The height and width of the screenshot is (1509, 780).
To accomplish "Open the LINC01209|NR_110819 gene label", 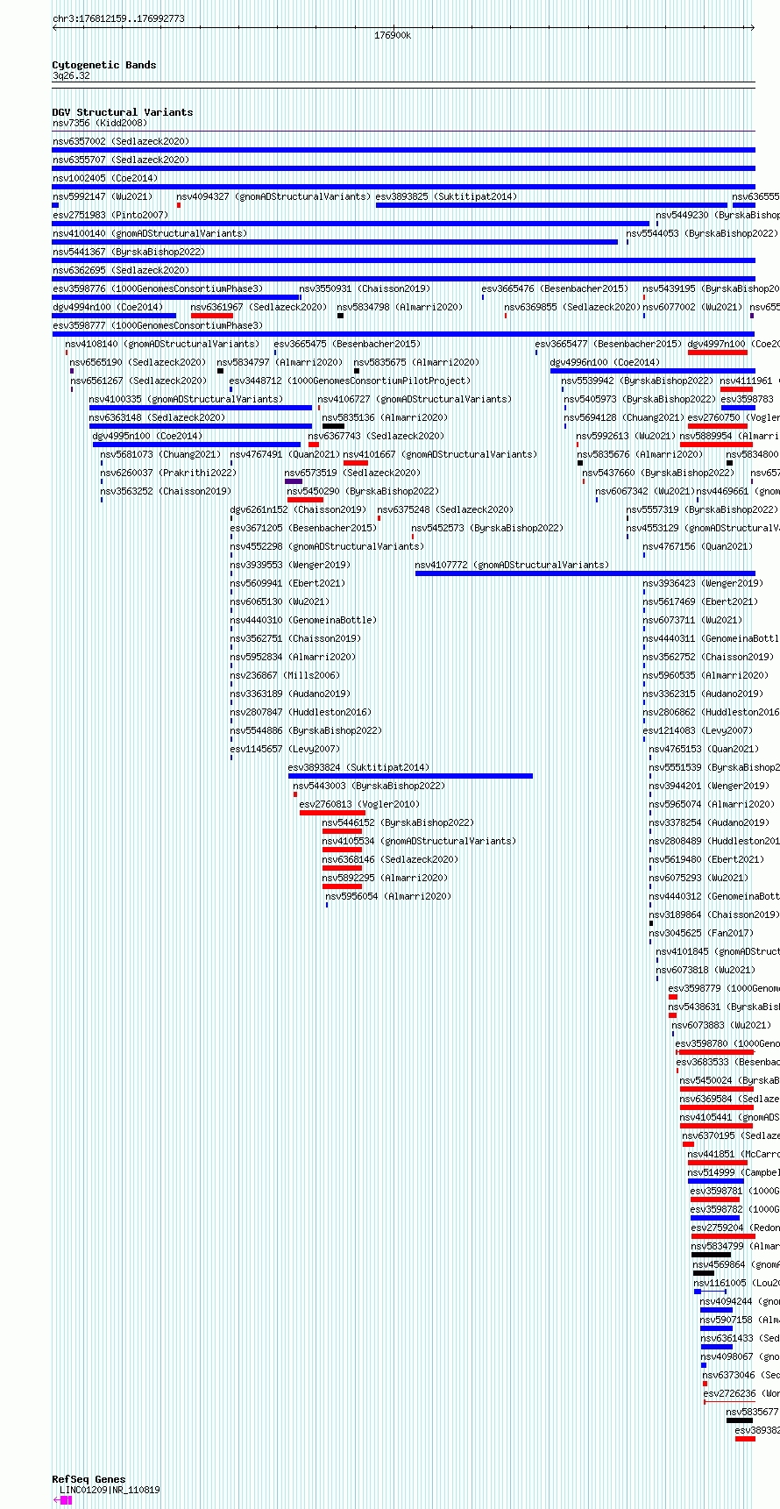I will pos(110,1490).
